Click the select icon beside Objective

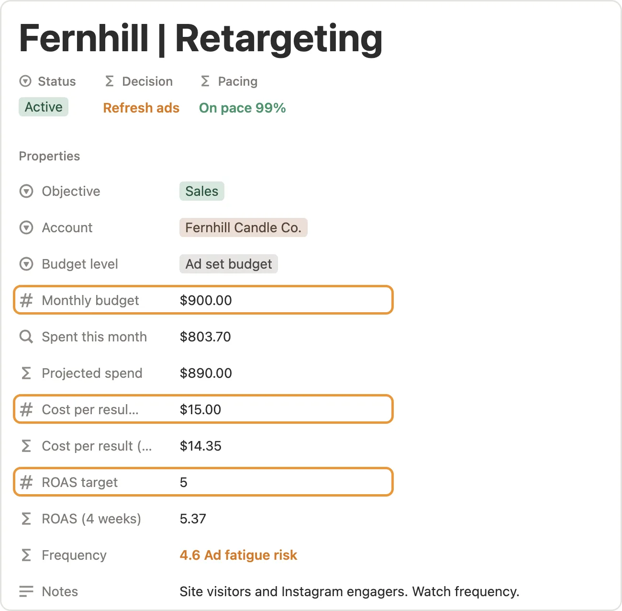(x=26, y=192)
